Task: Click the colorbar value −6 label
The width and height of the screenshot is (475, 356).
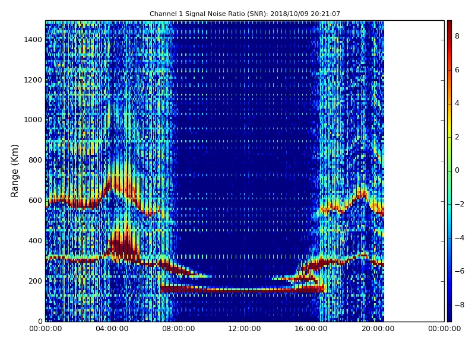Action: pos(460,271)
